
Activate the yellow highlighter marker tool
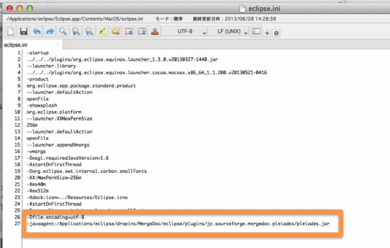click(x=102, y=32)
